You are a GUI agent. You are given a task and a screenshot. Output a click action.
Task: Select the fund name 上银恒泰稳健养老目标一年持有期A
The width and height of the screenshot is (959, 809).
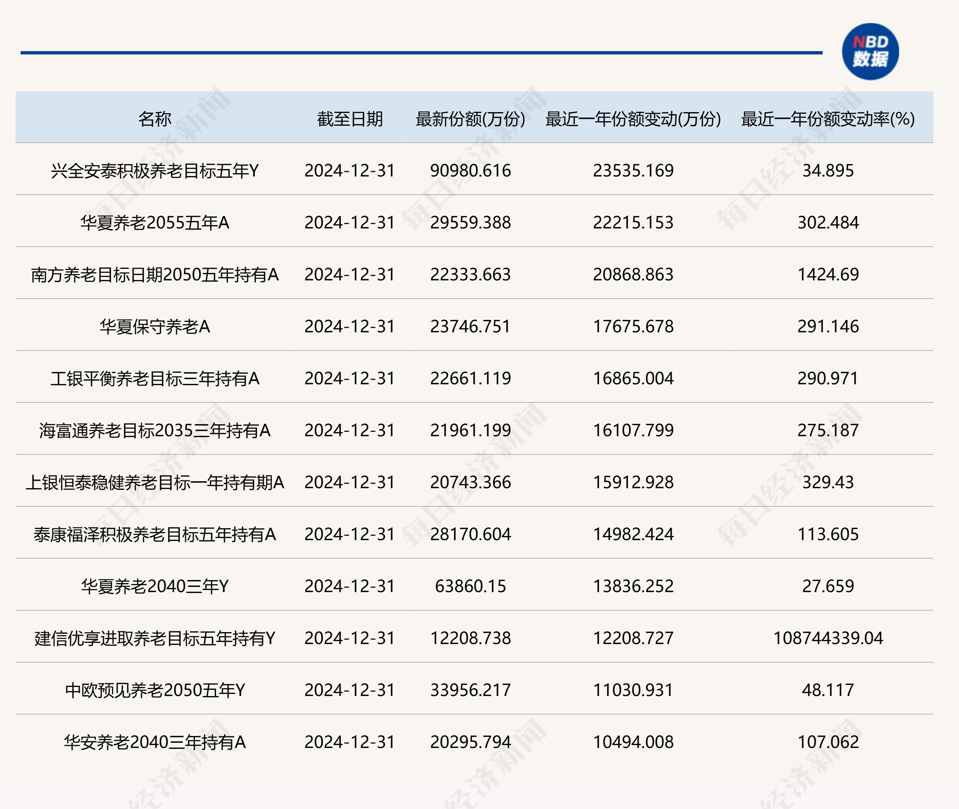(155, 482)
